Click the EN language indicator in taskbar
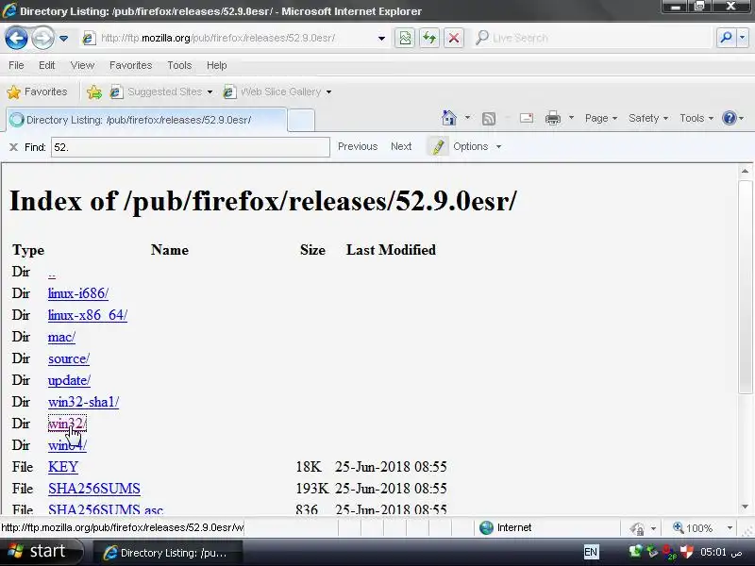The image size is (755, 566). coord(591,552)
